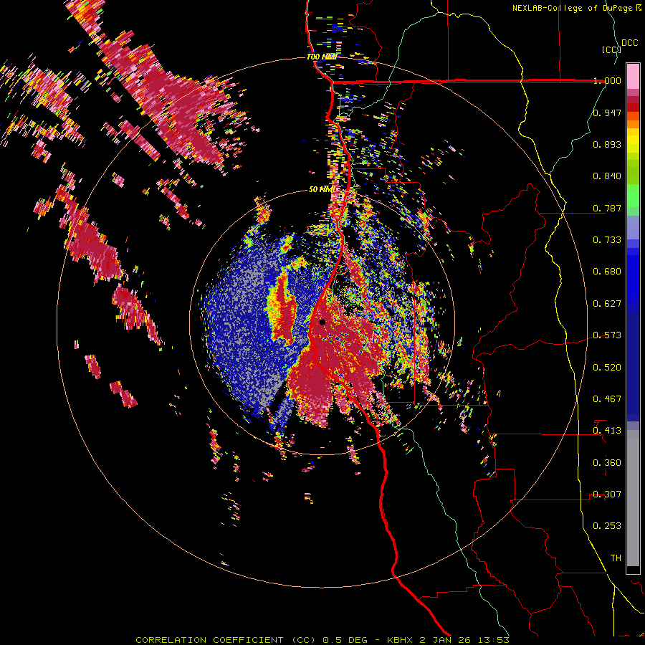This screenshot has width=645, height=645.
Task: Click the black radar site dot
Action: click(322, 322)
